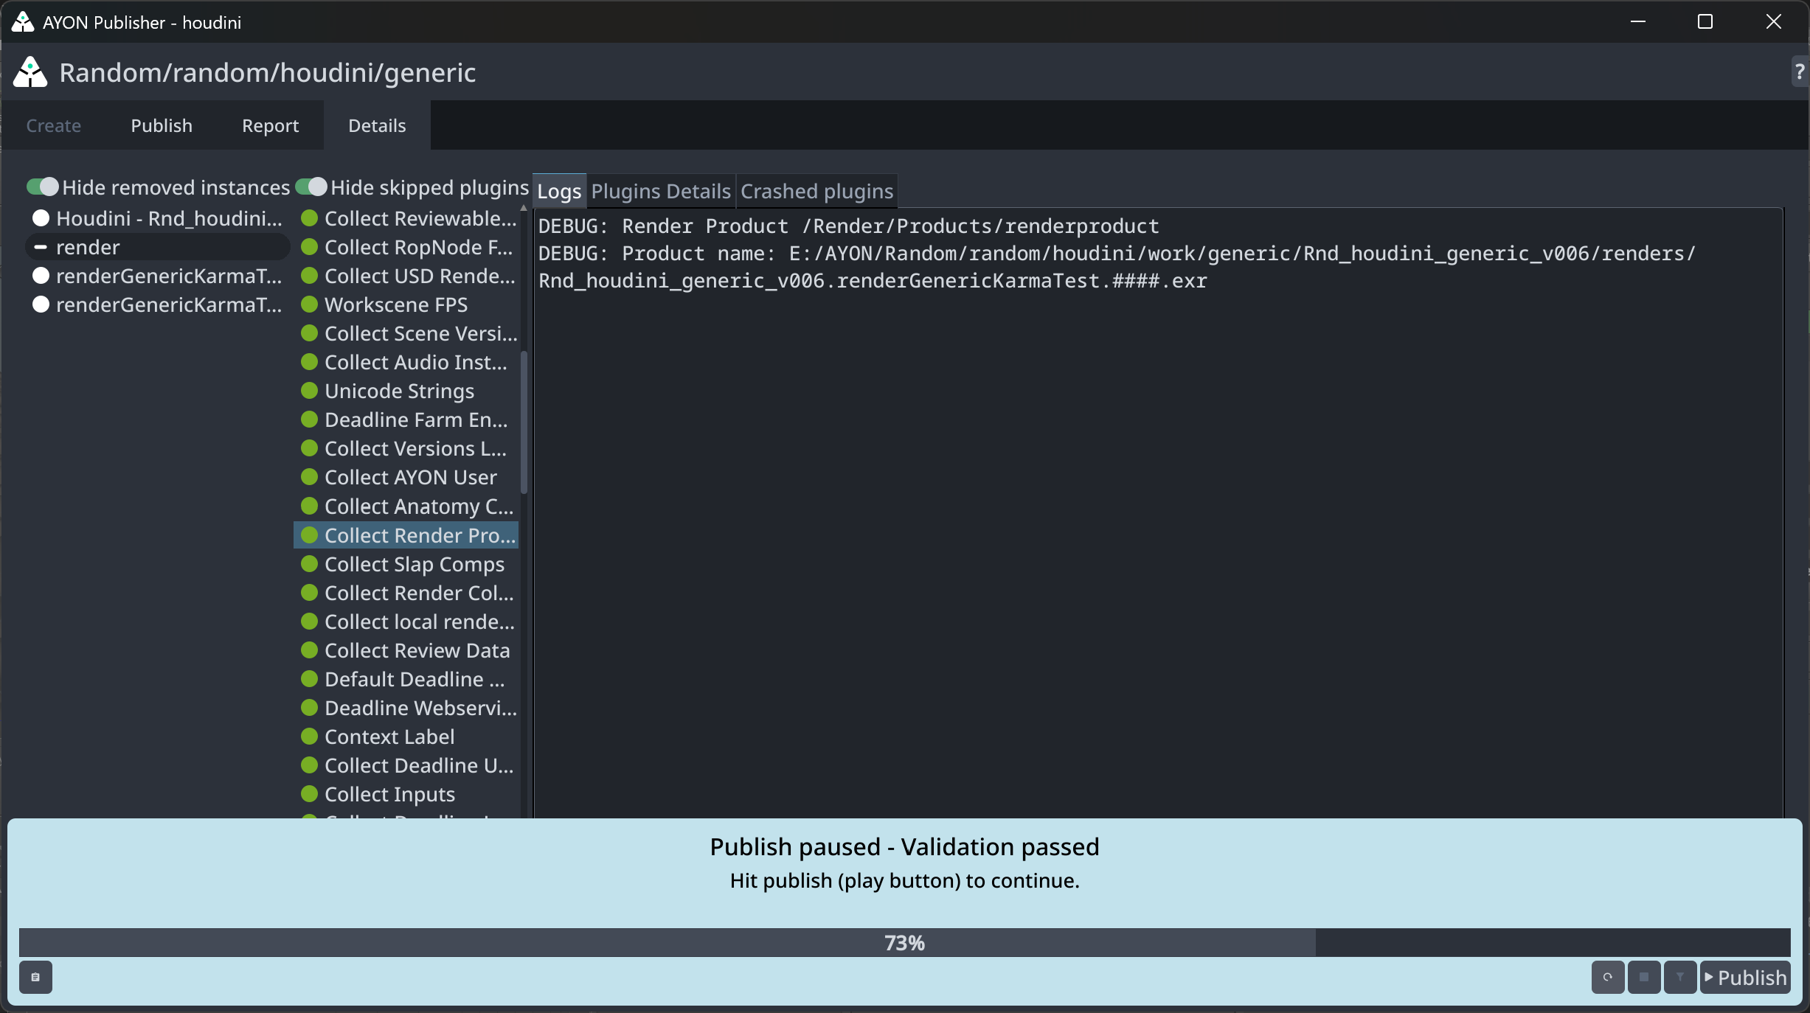Select Collect Reviewable plugin
The width and height of the screenshot is (1810, 1013).
[x=406, y=218]
